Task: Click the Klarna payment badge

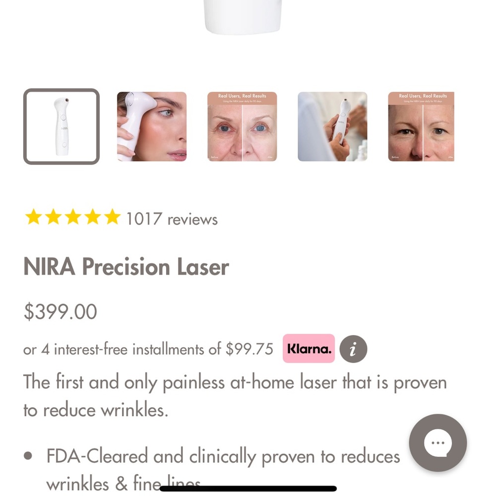Action: coord(309,349)
